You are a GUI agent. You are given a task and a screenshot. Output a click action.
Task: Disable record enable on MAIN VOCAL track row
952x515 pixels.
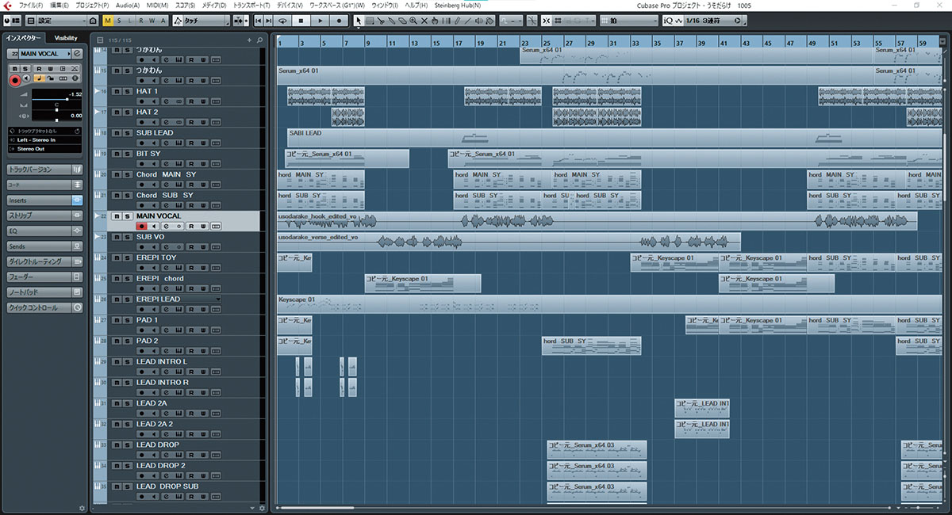coord(143,226)
